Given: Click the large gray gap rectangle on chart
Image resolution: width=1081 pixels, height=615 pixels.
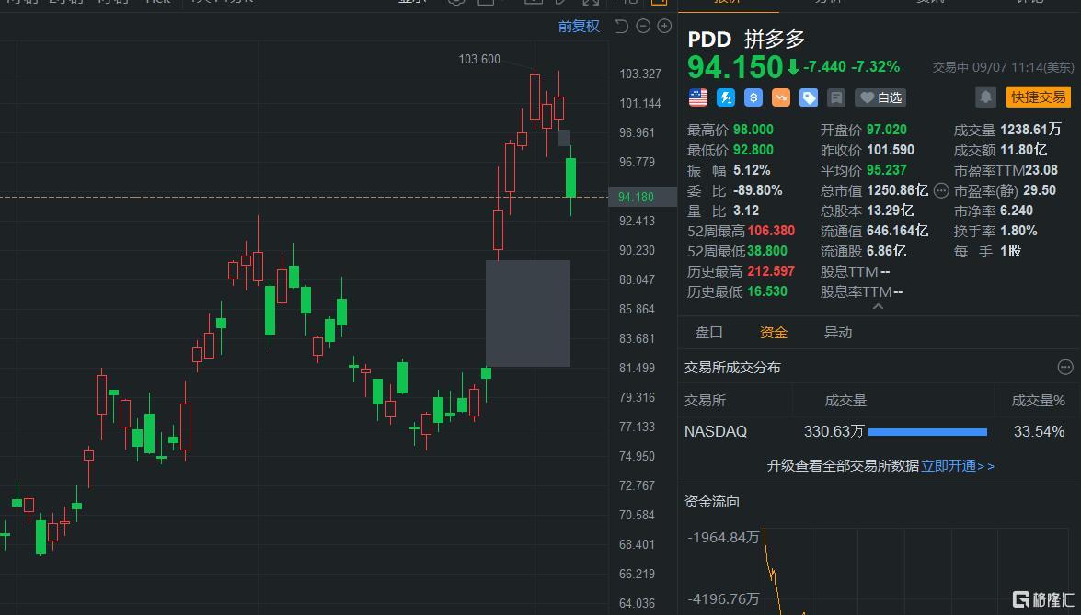Looking at the screenshot, I should point(528,313).
